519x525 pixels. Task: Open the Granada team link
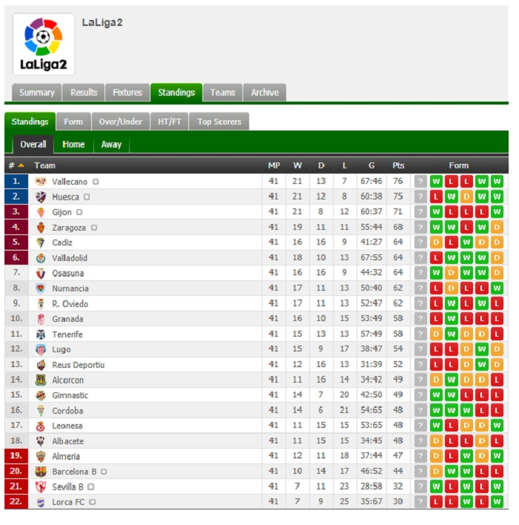coord(67,319)
